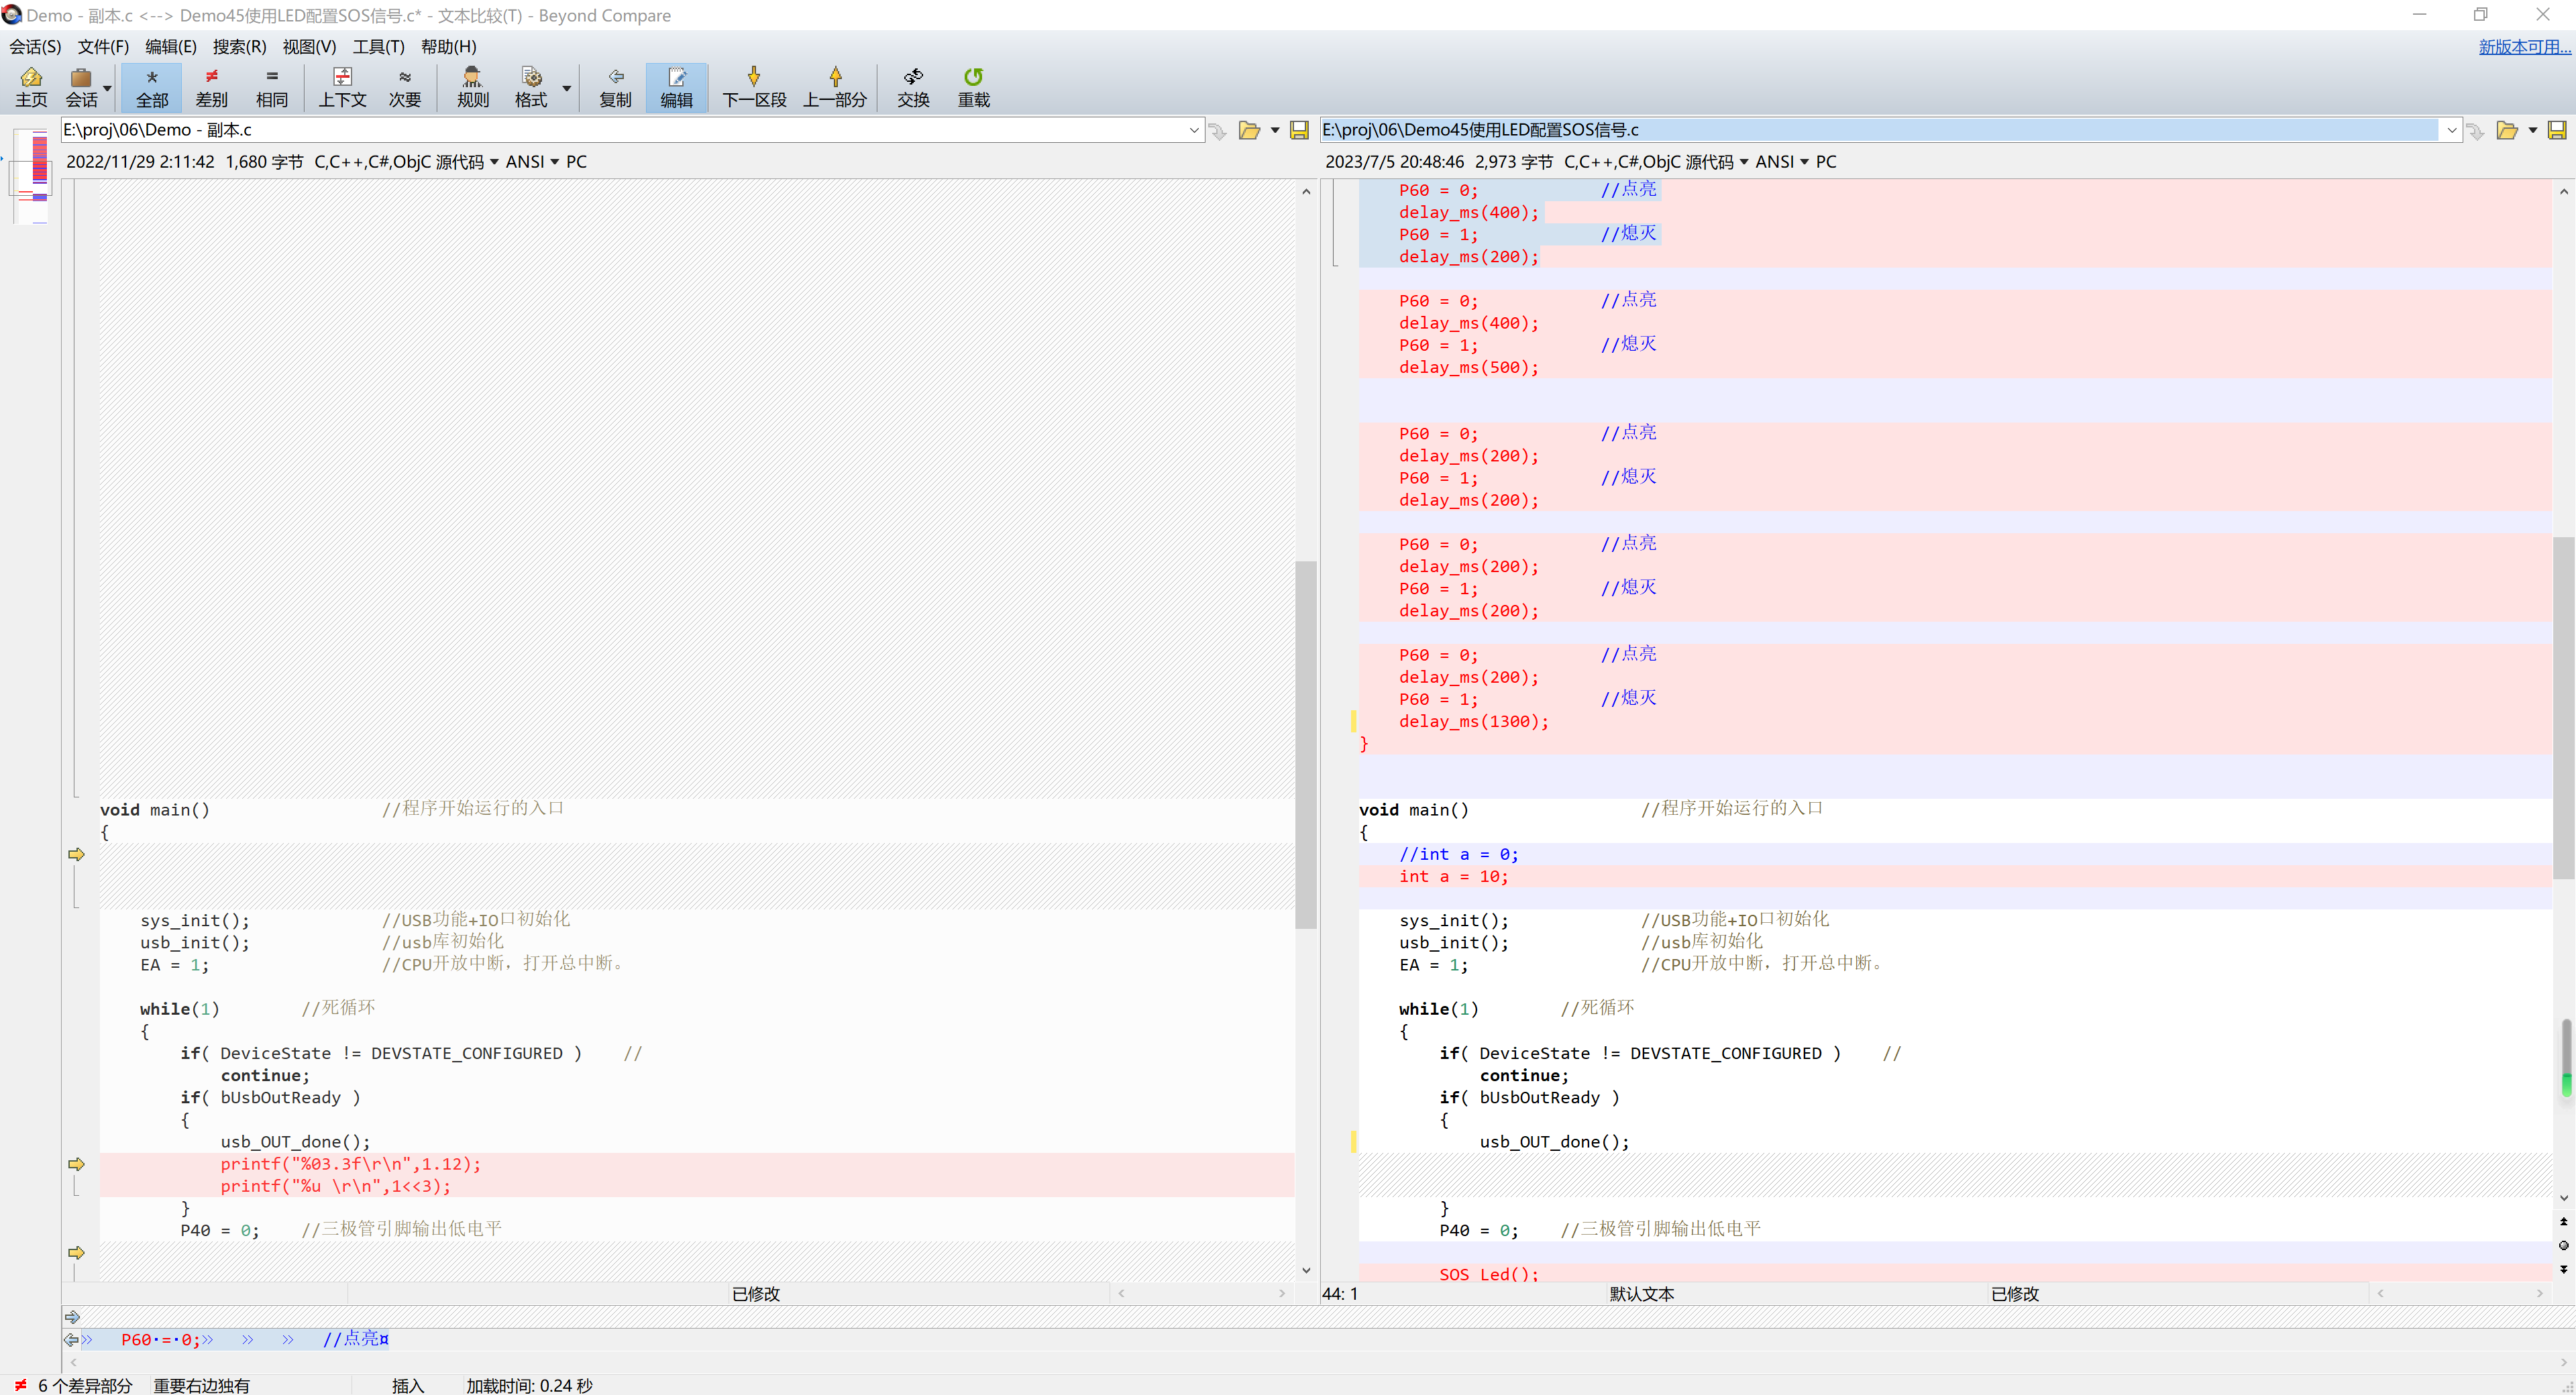Screen dimensions: 2576x1395
Task: Open the 工具(T) menu
Action: click(378, 46)
